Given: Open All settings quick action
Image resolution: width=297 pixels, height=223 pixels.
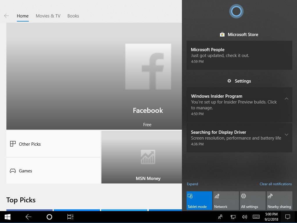Looking at the screenshot, I should point(253,200).
